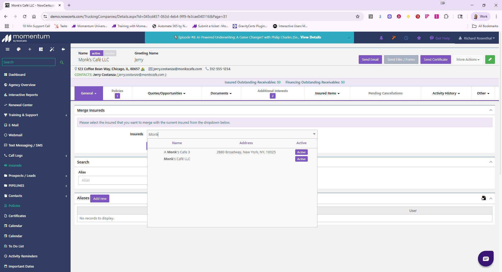Click the Insureds search input
The width and height of the screenshot is (502, 272).
[x=229, y=134]
